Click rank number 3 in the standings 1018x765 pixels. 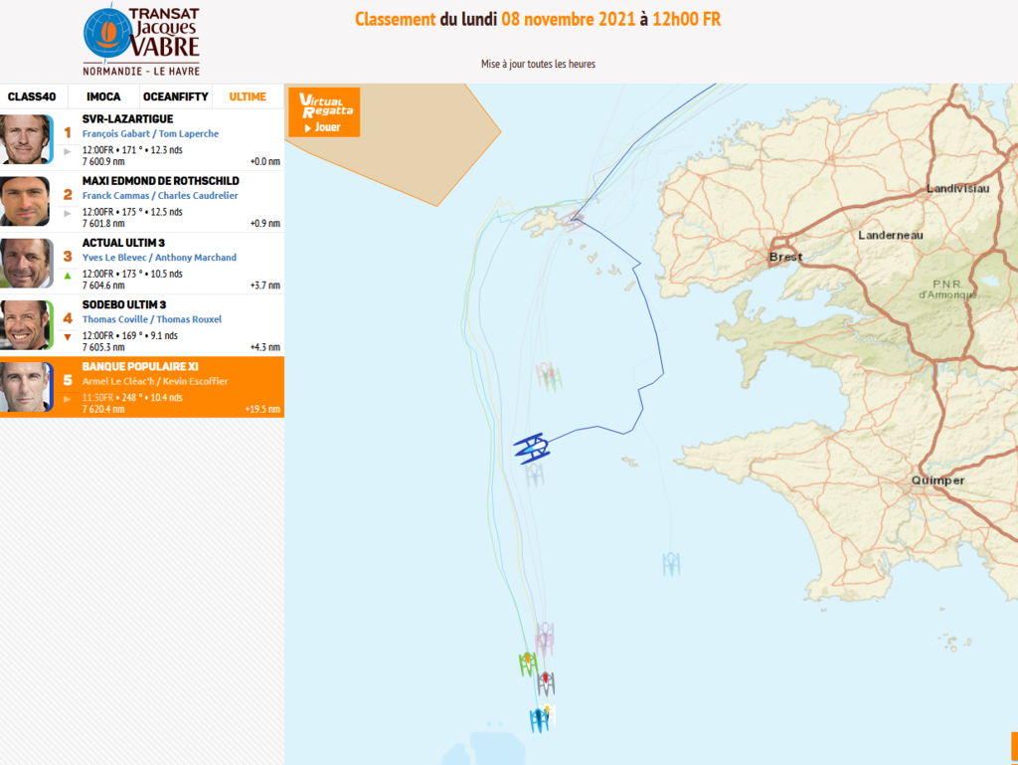[68, 257]
